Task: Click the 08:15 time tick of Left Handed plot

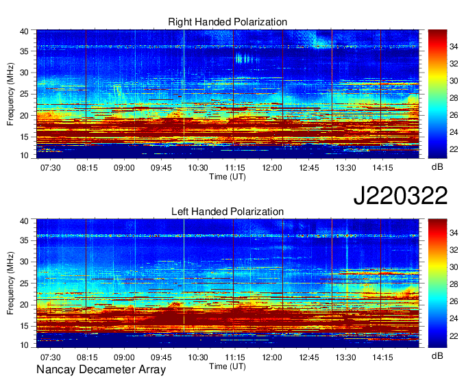Action: point(87,357)
